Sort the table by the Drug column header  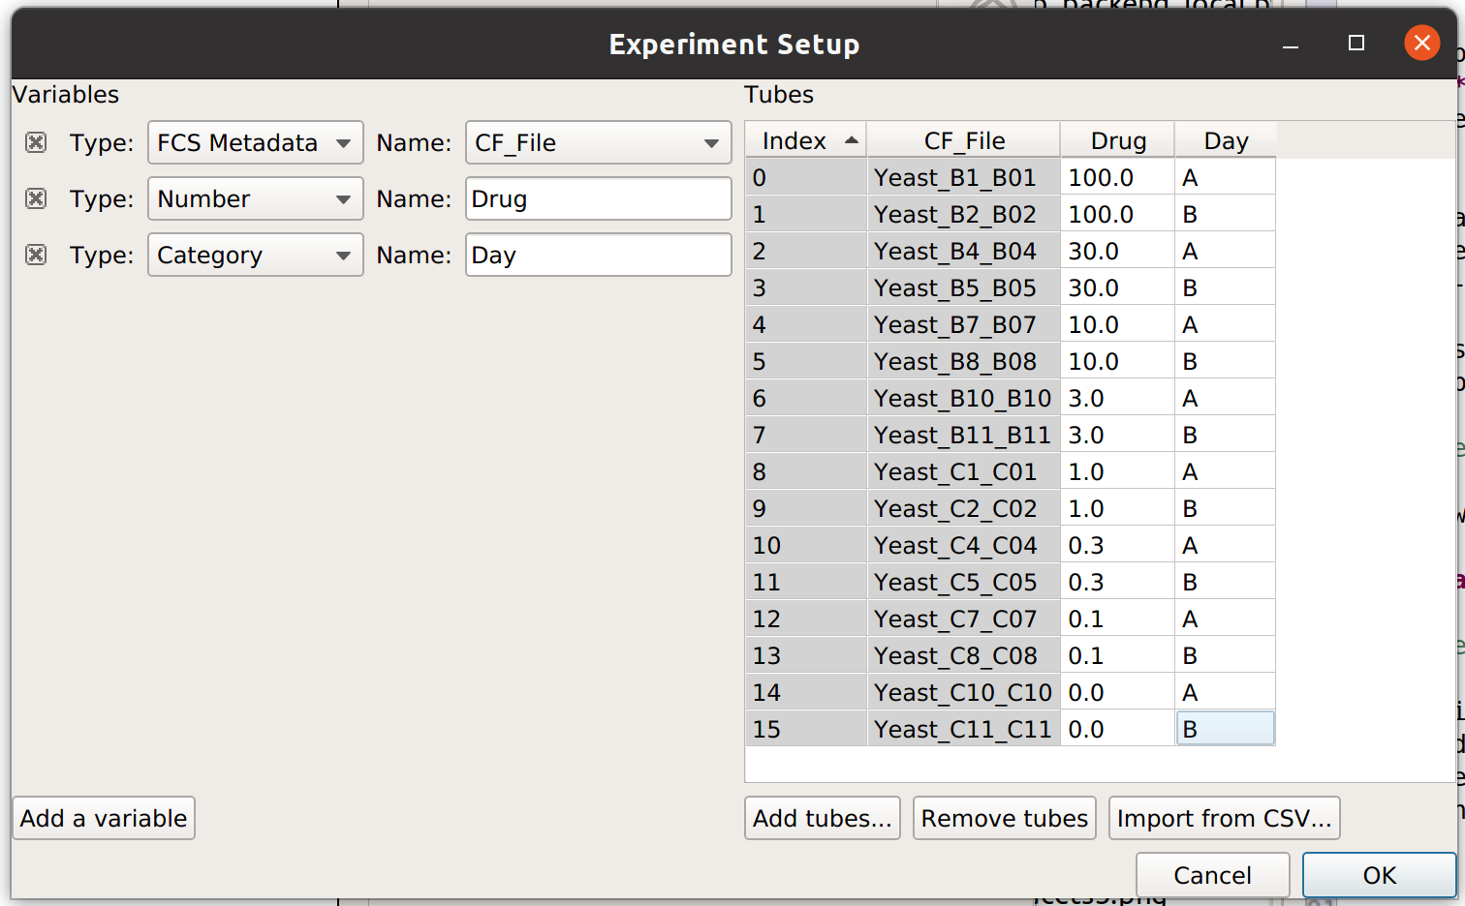pyautogui.click(x=1118, y=140)
